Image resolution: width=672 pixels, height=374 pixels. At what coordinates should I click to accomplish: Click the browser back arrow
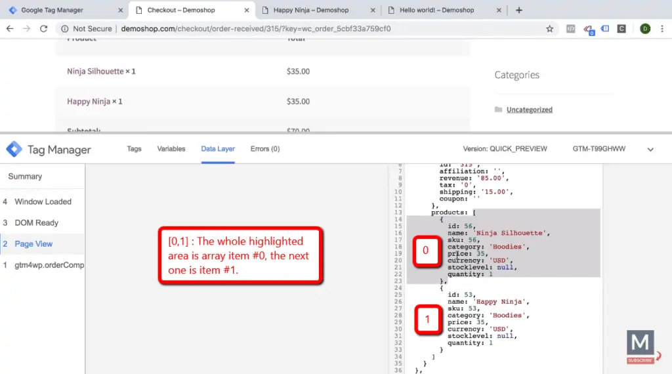tap(10, 29)
